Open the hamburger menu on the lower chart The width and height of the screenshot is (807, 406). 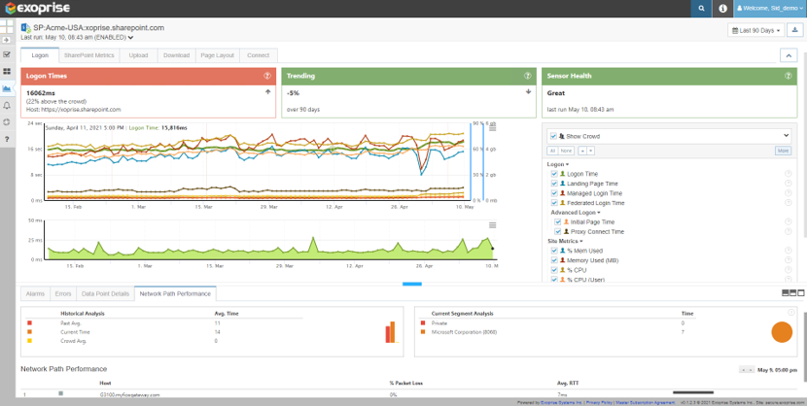point(492,225)
